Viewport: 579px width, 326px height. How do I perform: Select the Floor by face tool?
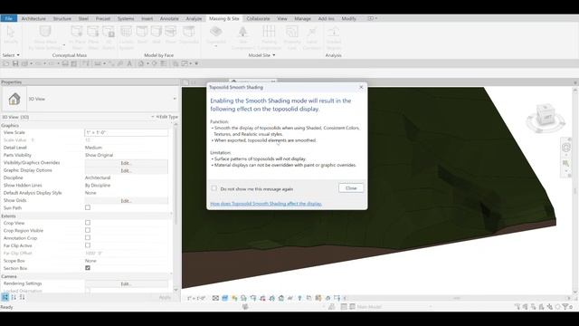coord(171,34)
